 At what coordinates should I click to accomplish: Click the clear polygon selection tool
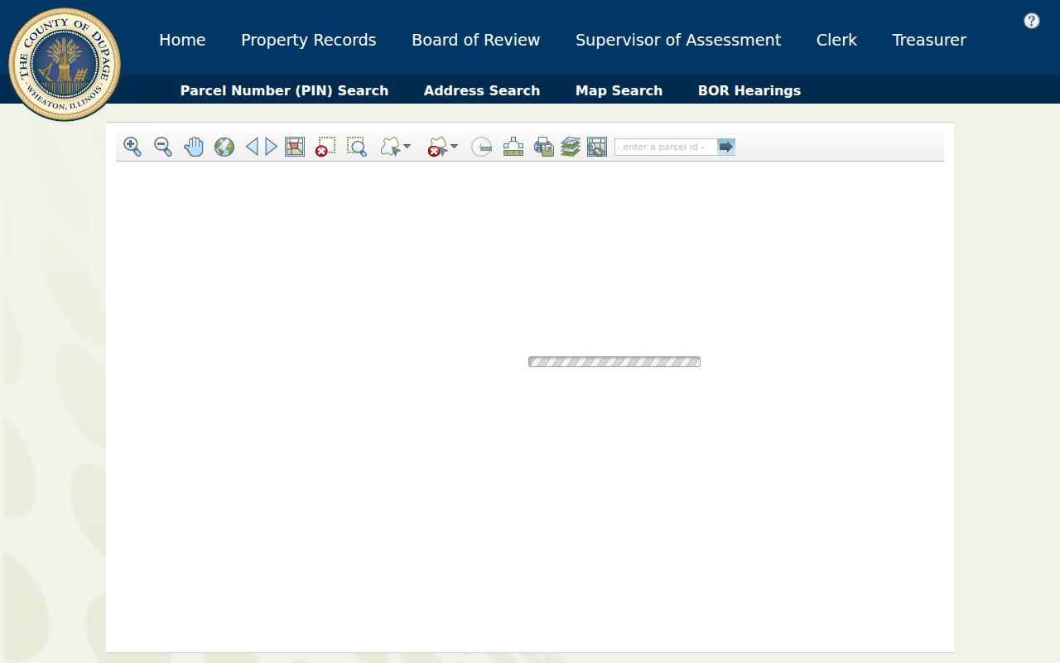click(437, 147)
